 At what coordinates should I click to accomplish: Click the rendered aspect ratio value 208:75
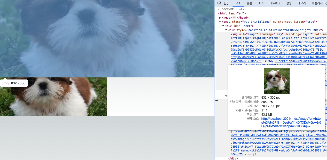267,102
